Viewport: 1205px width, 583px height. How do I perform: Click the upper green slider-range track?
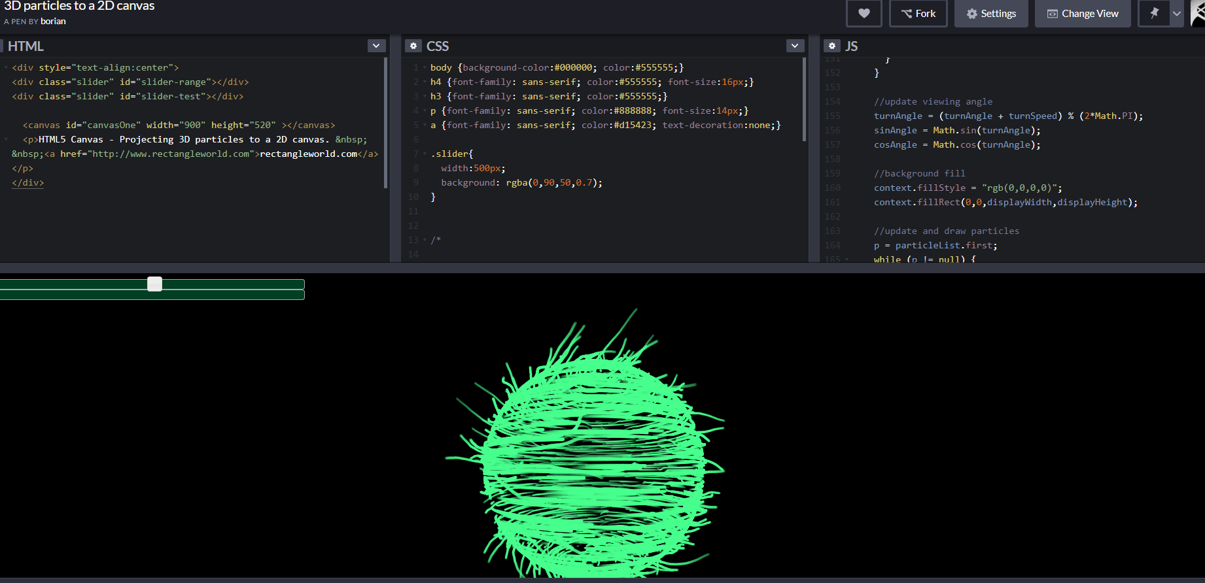152,284
